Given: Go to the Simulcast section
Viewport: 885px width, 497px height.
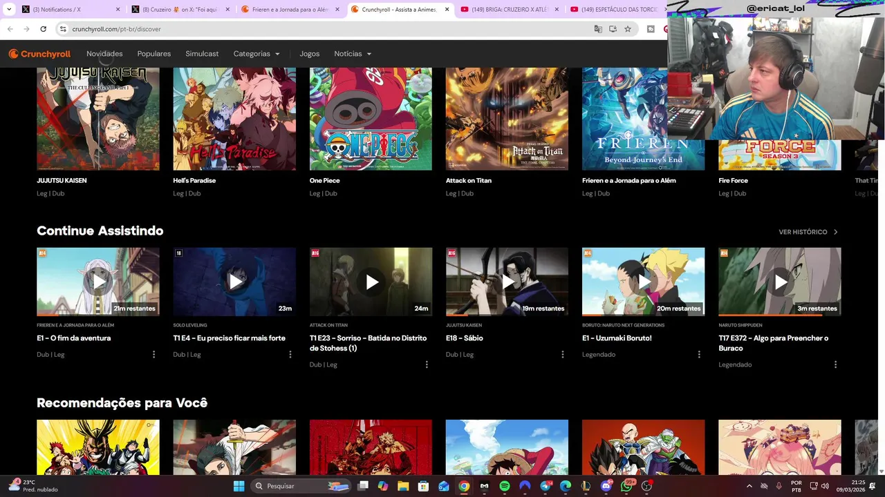Looking at the screenshot, I should pyautogui.click(x=202, y=54).
